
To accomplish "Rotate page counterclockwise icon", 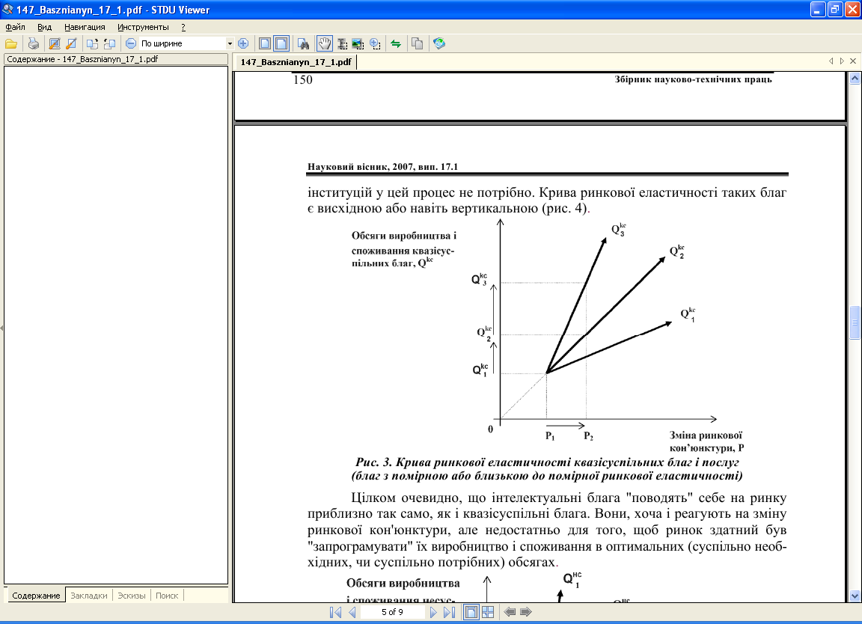I will [x=109, y=44].
